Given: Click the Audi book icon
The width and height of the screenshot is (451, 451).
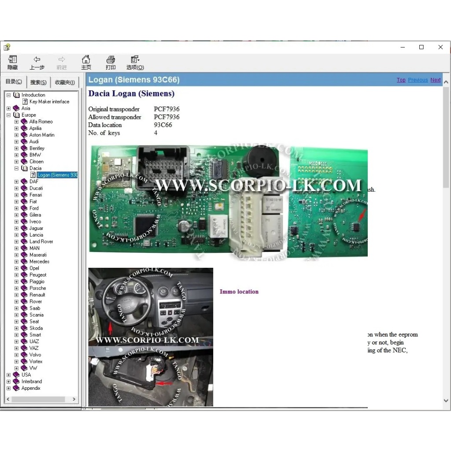Looking at the screenshot, I should click(x=25, y=141).
